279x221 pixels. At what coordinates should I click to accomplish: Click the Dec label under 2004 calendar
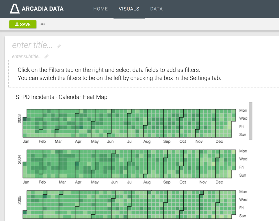[219, 182]
